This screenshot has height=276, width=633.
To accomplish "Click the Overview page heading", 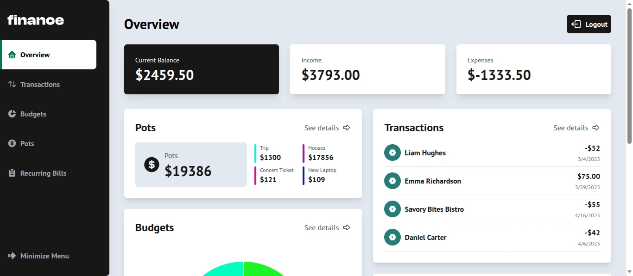I will pyautogui.click(x=152, y=24).
